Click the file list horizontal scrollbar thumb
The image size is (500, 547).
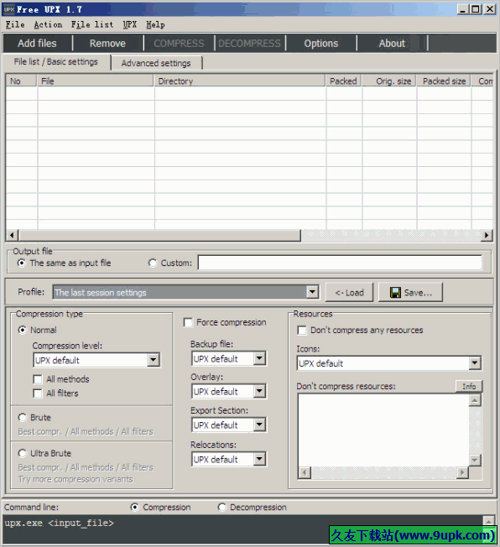point(159,235)
